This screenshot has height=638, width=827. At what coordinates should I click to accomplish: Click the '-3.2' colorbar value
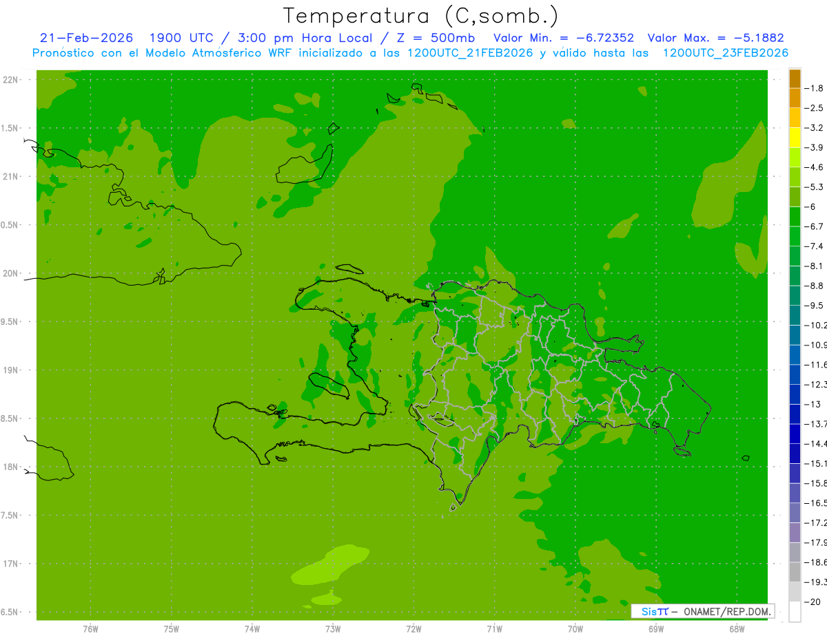click(x=814, y=128)
